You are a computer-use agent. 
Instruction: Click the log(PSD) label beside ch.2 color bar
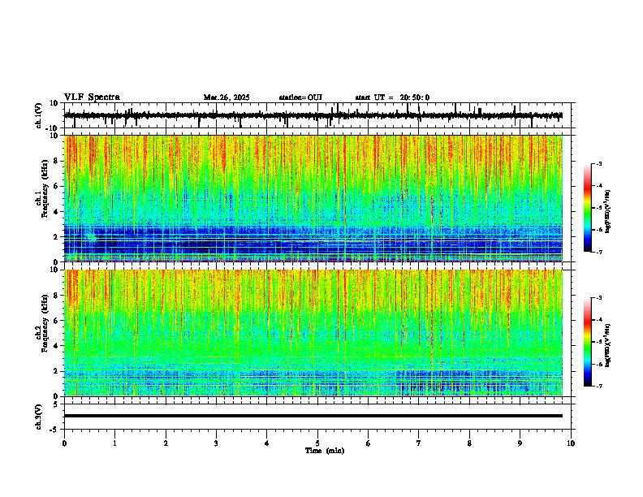[608, 345]
